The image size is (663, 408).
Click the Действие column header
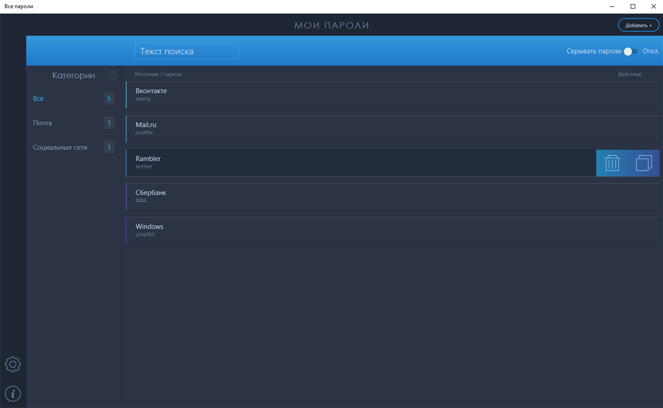click(629, 74)
